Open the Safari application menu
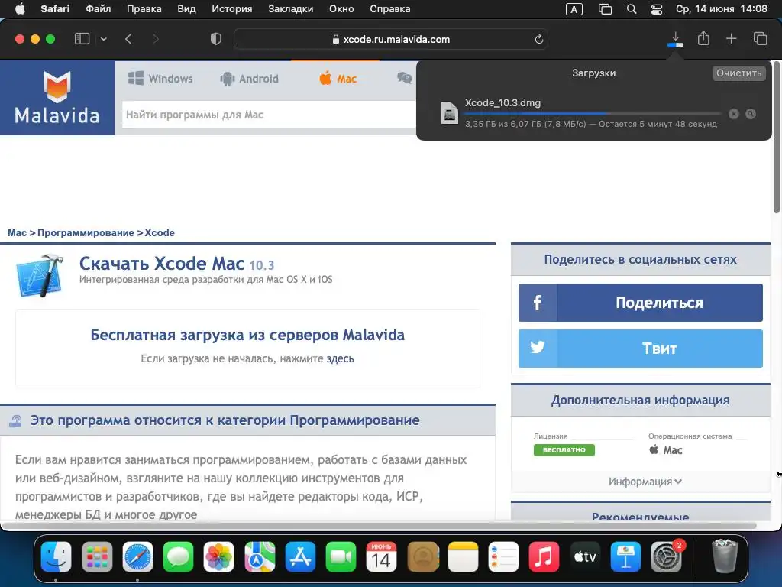 [55, 9]
